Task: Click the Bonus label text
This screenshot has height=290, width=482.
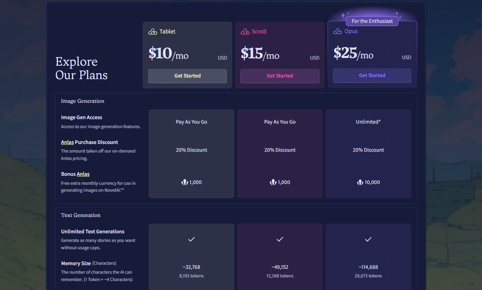Action: [x=68, y=174]
